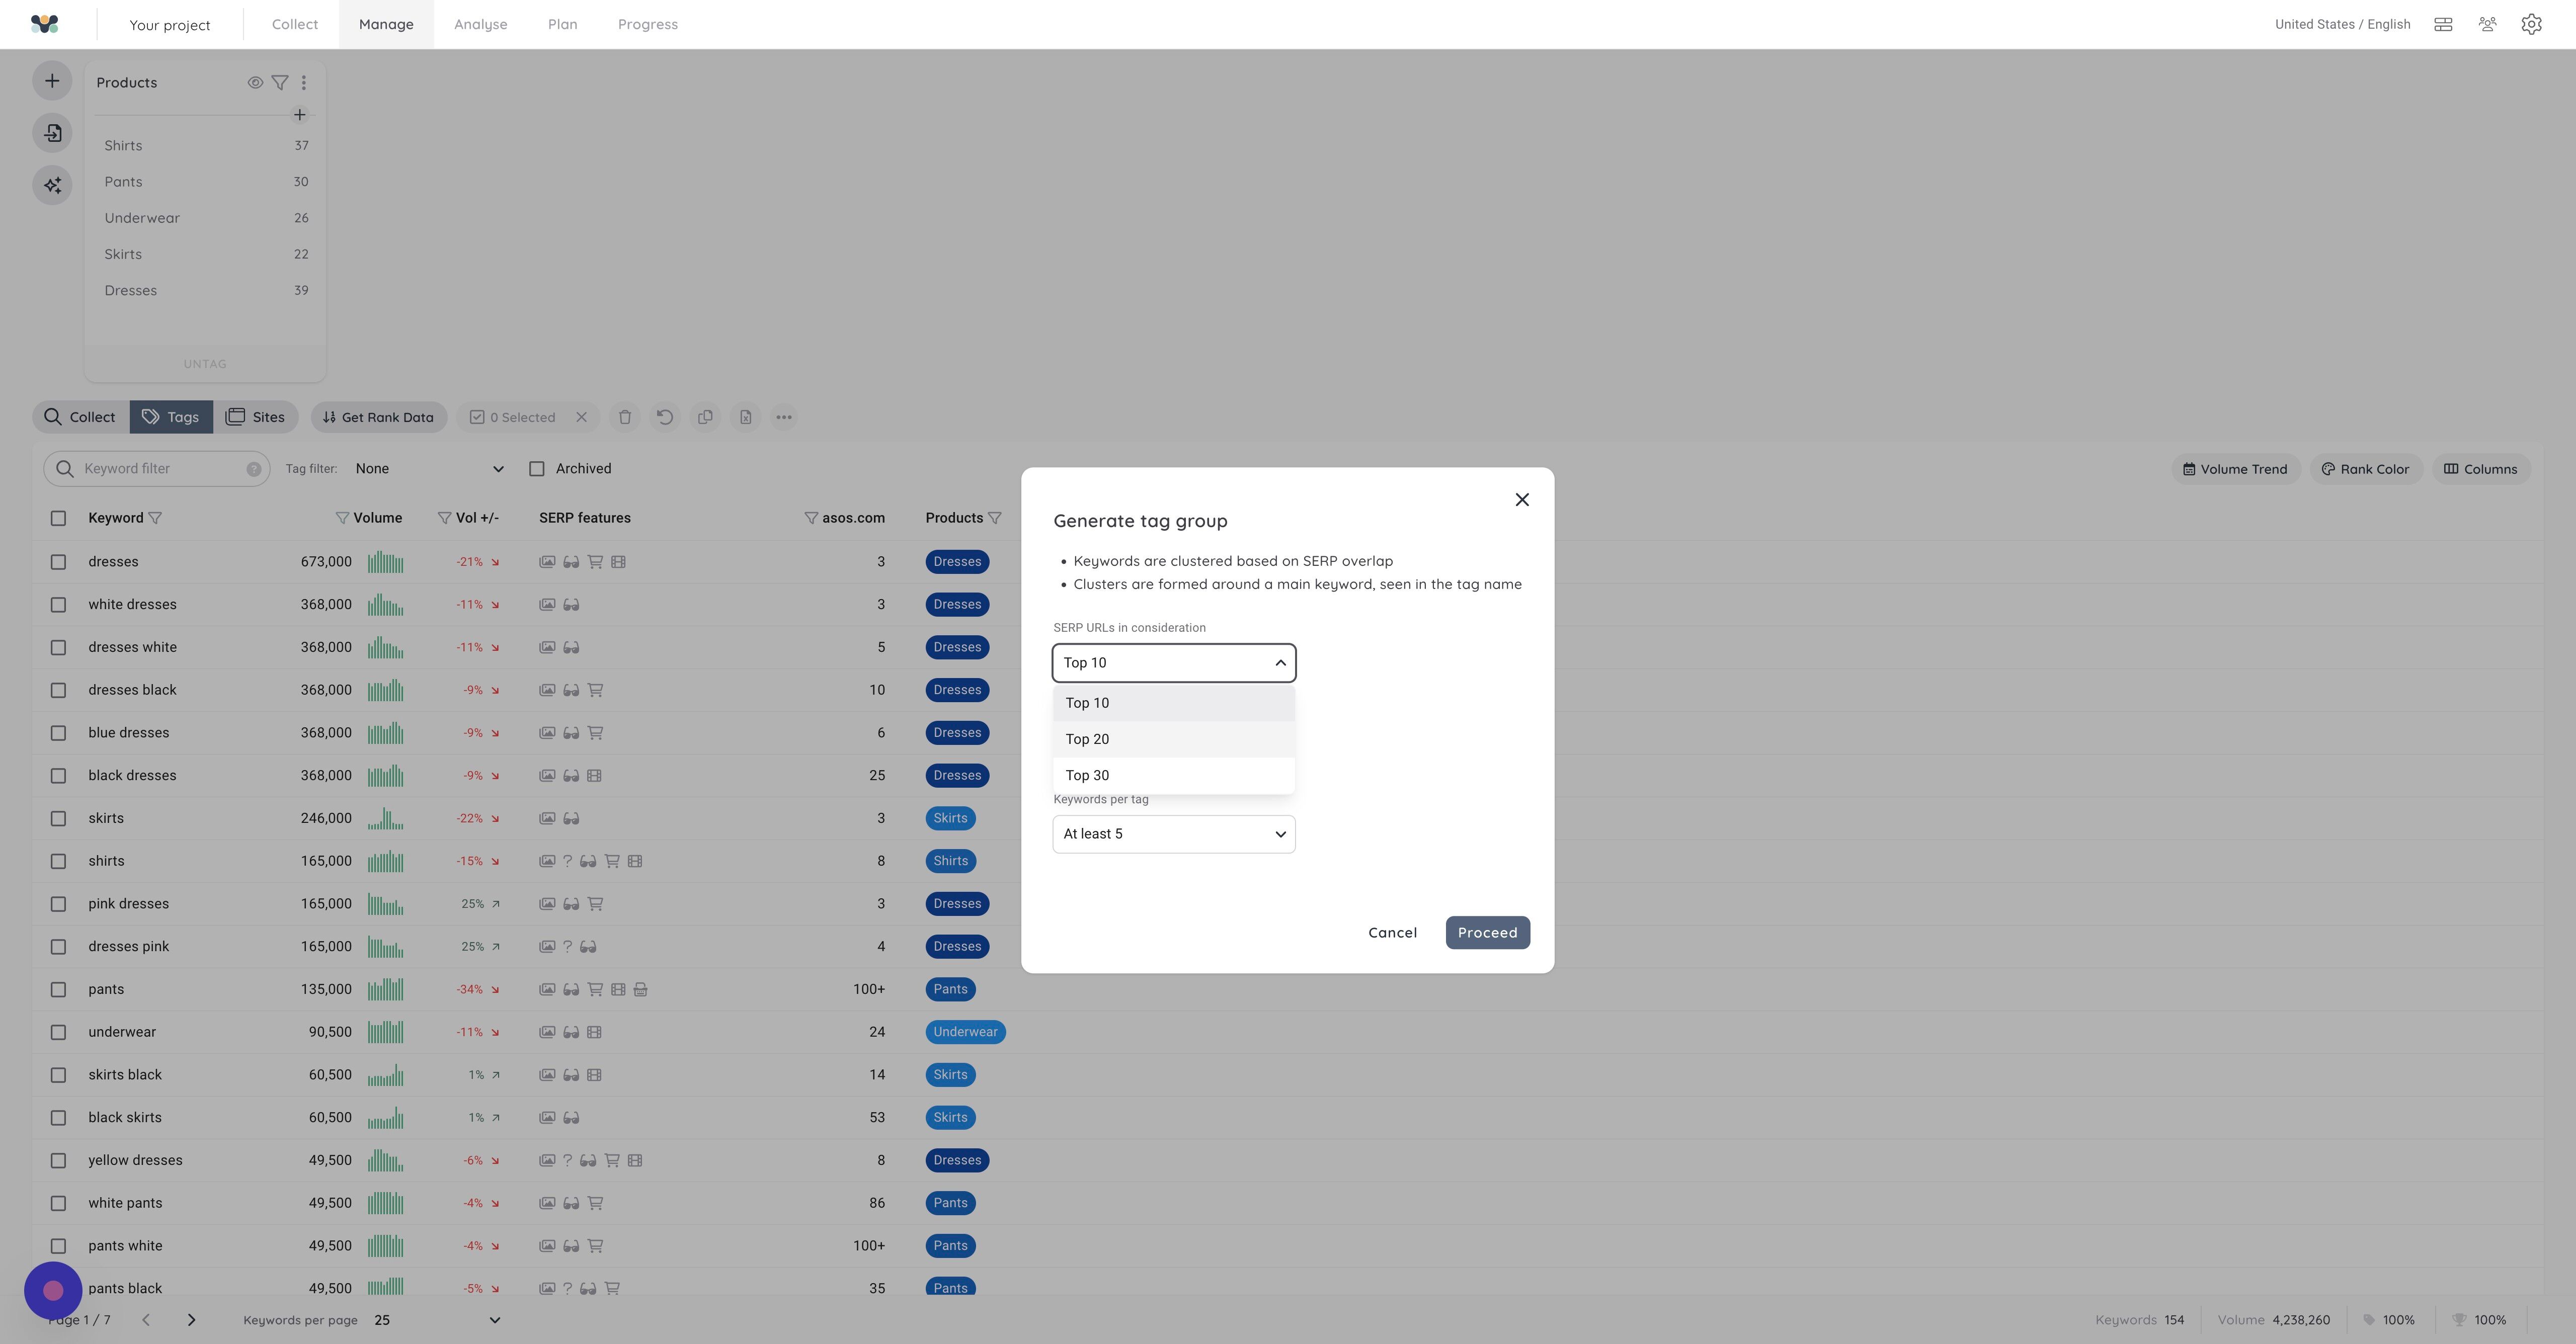Select the Underwear tag in Products list
The width and height of the screenshot is (2576, 1344).
tap(206, 218)
